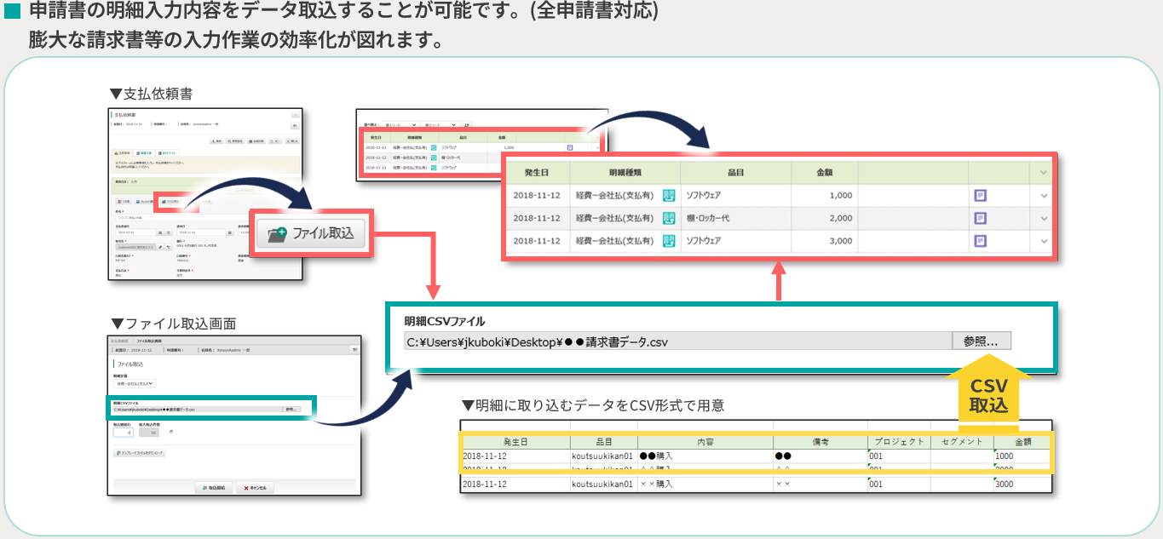Expand the chevron in the enlarged table header row
1163x539 pixels.
click(x=1045, y=173)
